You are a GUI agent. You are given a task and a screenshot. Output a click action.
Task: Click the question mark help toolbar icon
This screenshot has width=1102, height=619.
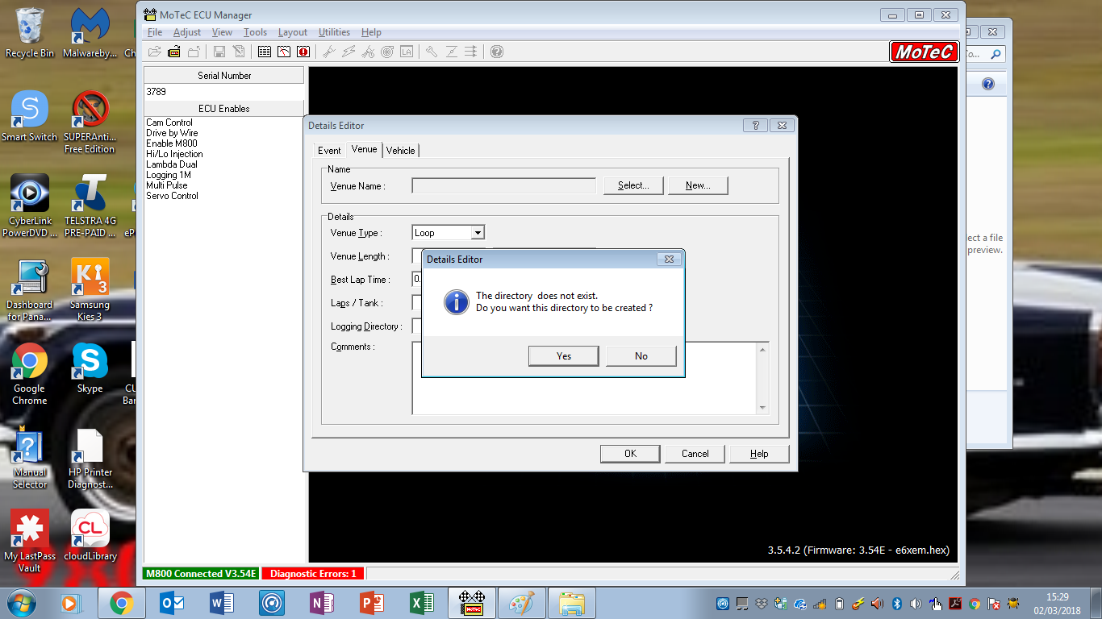[497, 52]
